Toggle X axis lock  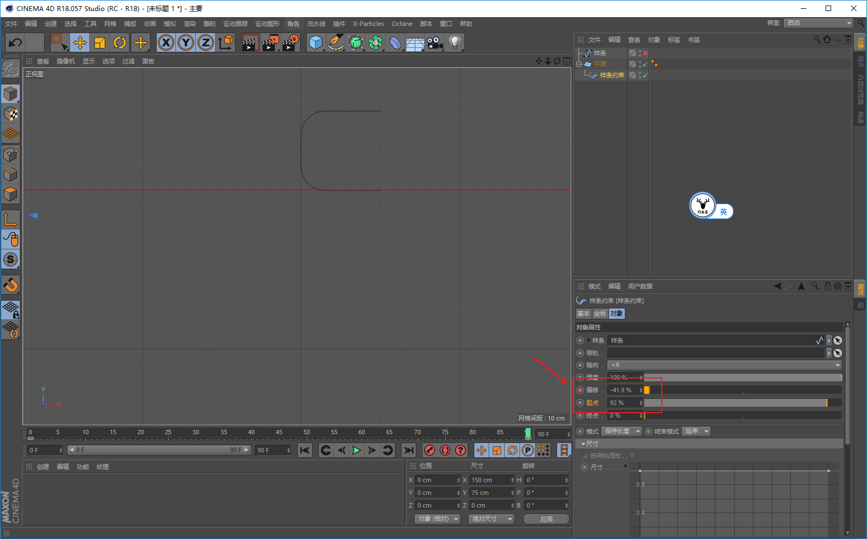coord(166,42)
